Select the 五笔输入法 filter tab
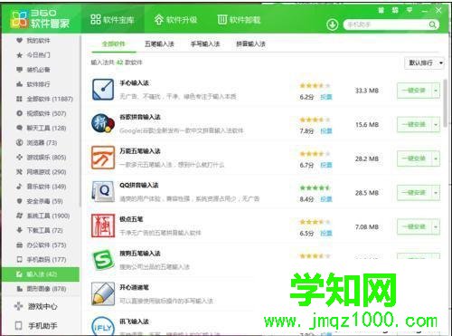The image size is (452, 336). (159, 44)
